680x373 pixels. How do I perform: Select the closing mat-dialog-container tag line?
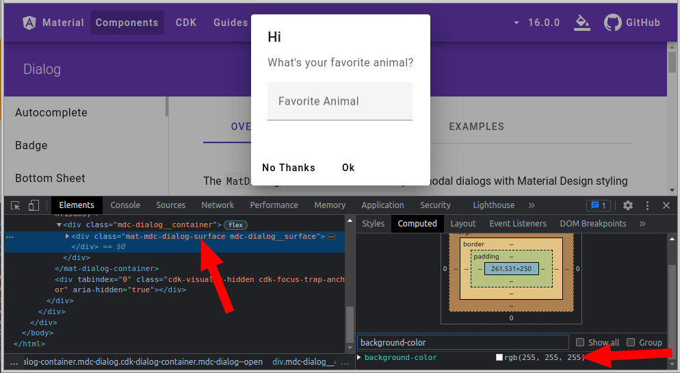click(107, 269)
